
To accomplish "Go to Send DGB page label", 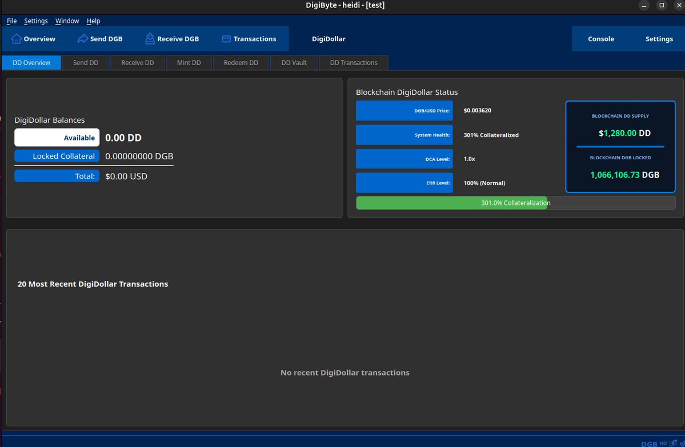I will 106,39.
